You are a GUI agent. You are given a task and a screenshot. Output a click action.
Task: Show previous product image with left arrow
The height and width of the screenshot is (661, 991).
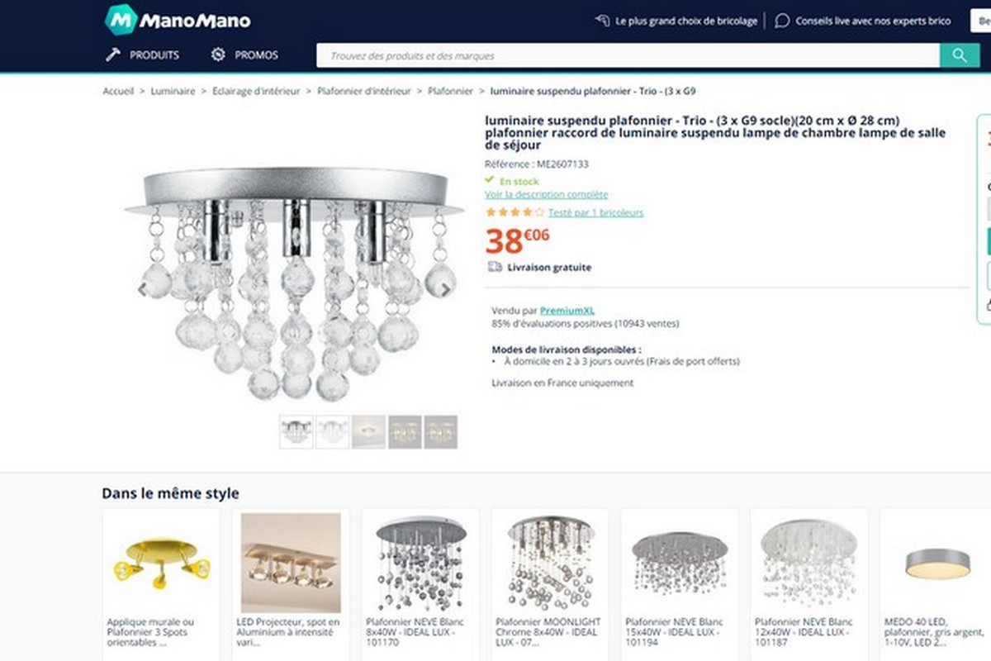pyautogui.click(x=143, y=289)
